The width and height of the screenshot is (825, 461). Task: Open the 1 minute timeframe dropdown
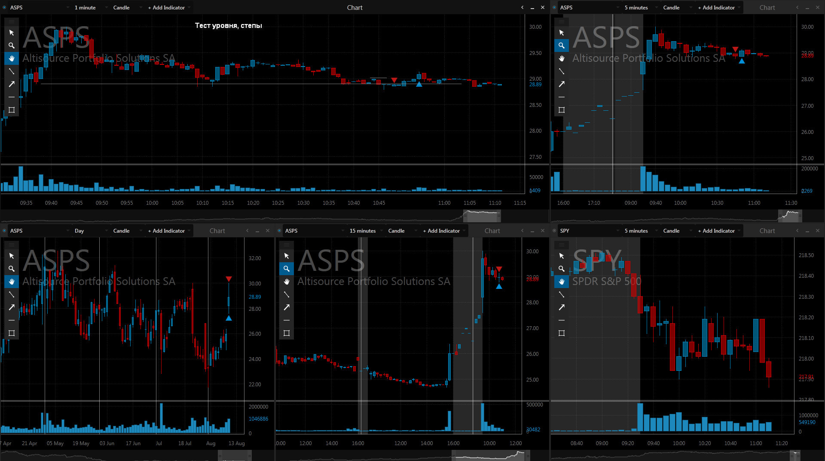(91, 7)
